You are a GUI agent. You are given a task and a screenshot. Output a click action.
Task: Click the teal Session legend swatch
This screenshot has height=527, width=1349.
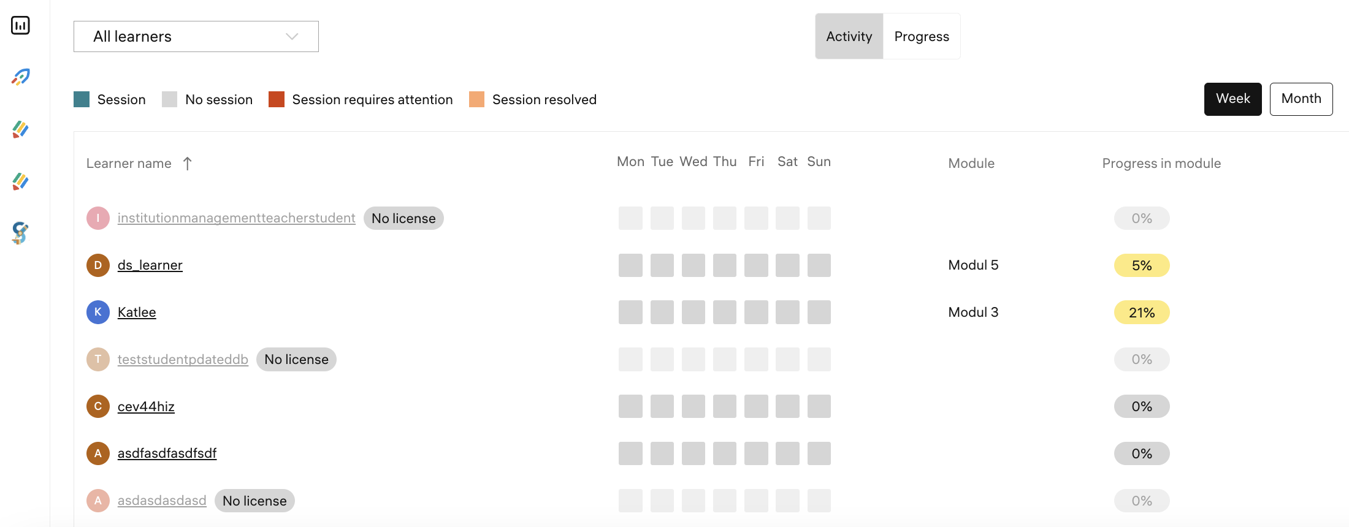pos(82,99)
